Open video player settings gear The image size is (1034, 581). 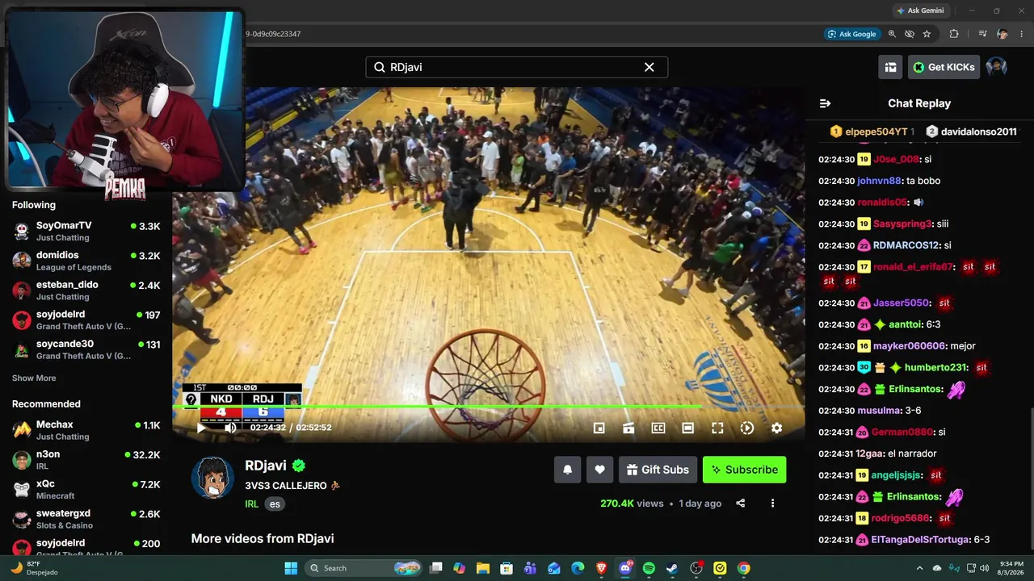776,428
